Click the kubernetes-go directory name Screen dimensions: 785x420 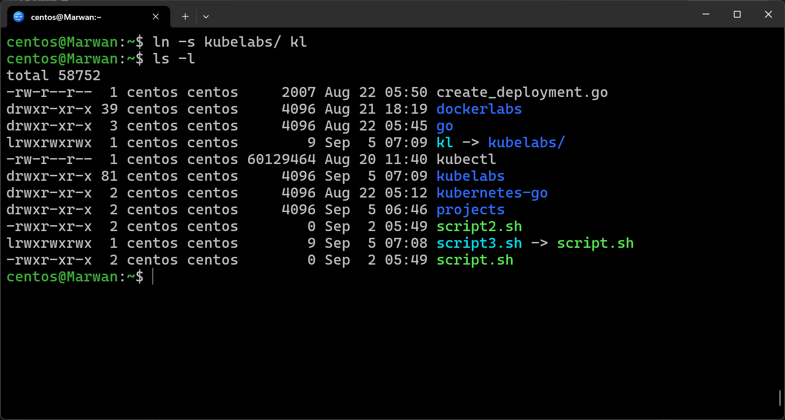(x=492, y=193)
